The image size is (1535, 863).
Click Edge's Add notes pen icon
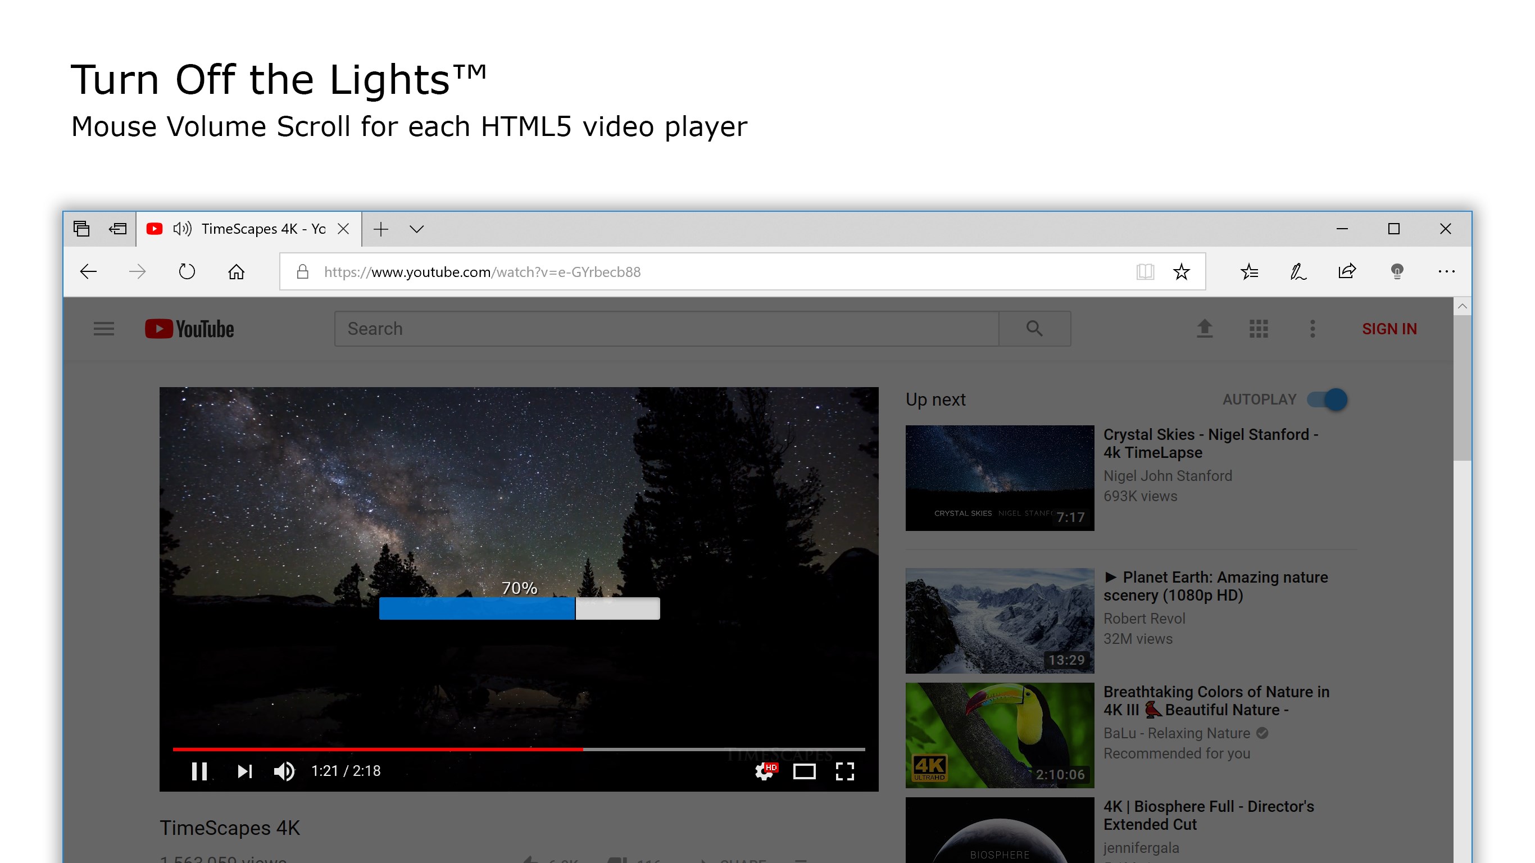[1297, 271]
